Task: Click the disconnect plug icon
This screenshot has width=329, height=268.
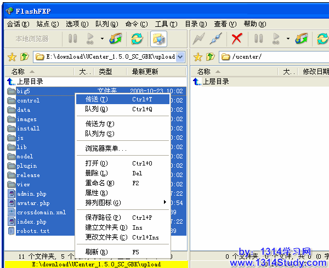Action: 217,39
